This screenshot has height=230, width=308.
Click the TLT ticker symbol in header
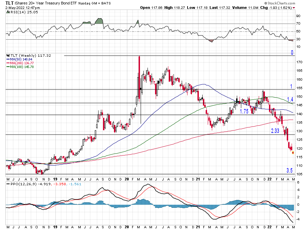point(10,3)
